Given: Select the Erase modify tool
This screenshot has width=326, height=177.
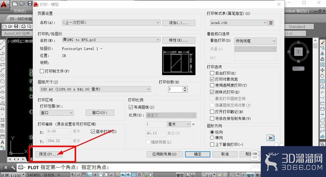Looking at the screenshot, I should coord(322,42).
